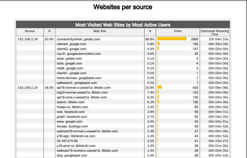Click www. gstatic.com entry
Viewport: 247px width, 158px height.
(69, 59)
